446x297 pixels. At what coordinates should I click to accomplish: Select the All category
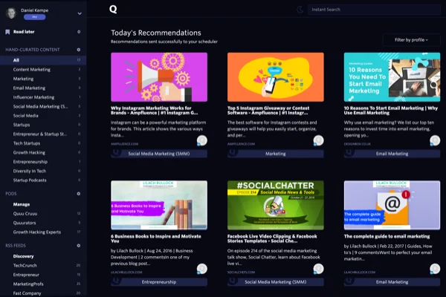(43, 60)
